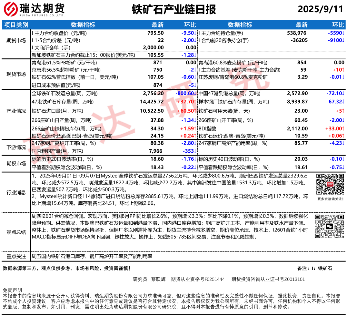Select the 下游情况 category cell
Screen dimensions: 347x316
tap(16, 147)
